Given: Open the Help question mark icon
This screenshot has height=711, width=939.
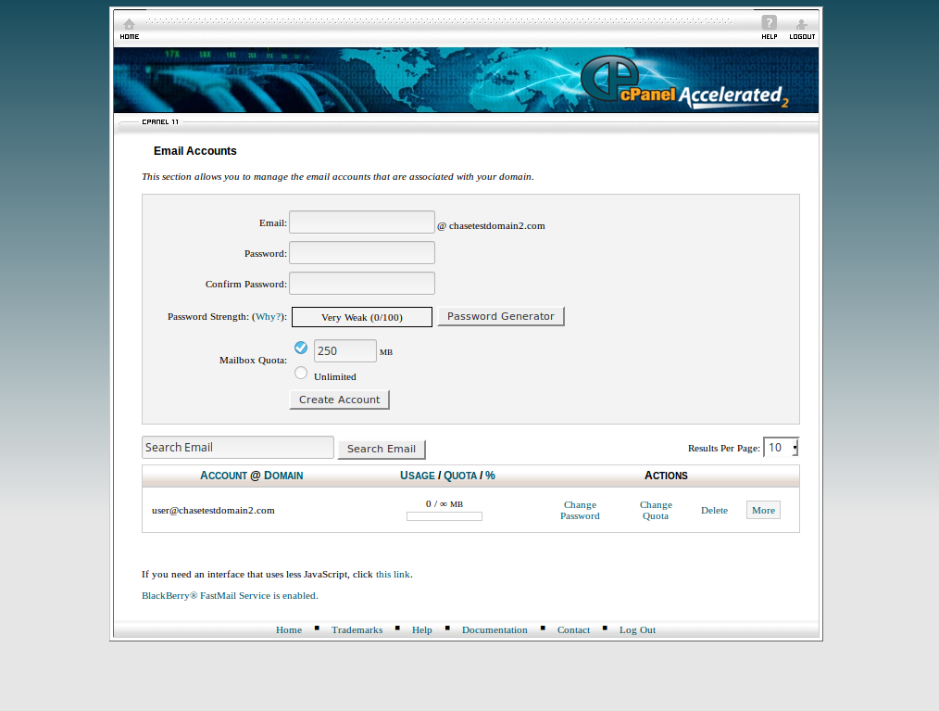Looking at the screenshot, I should [x=769, y=24].
